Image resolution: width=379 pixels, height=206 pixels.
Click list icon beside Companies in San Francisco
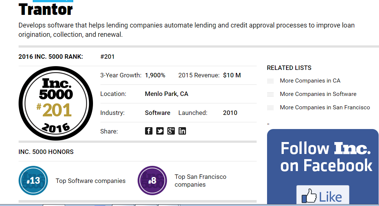tap(270, 108)
